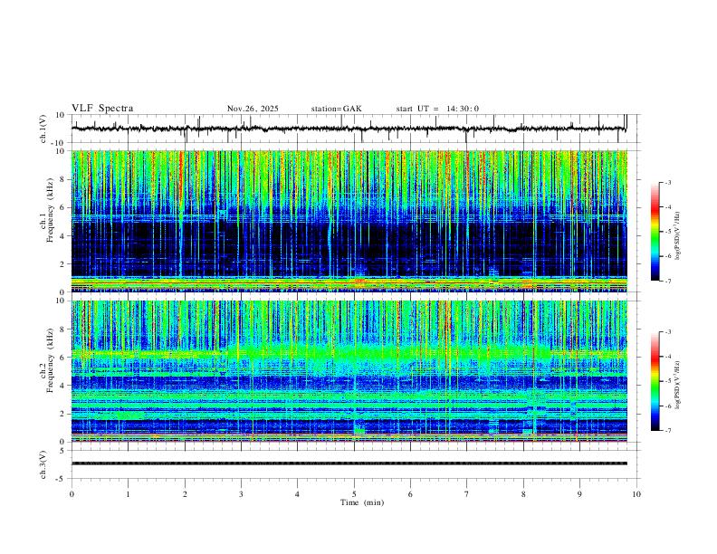The width and height of the screenshot is (717, 554).
Task: Click the date 'Nov.26, 2025'
Action: (x=253, y=109)
